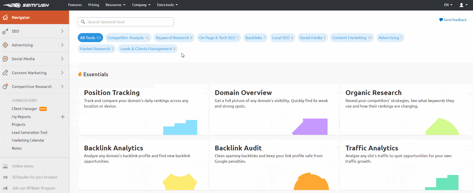The height and width of the screenshot is (193, 473).
Task: Filter by Content Marketing tools
Action: point(352,38)
